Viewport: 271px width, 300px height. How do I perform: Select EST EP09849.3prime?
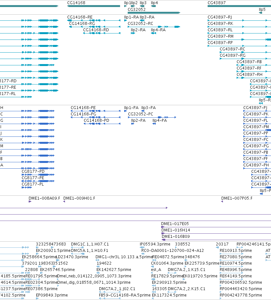[x=37, y=298]
